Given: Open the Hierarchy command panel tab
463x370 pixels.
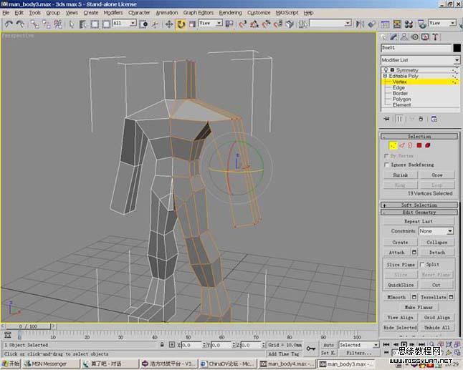Looking at the screenshot, I should point(404,36).
